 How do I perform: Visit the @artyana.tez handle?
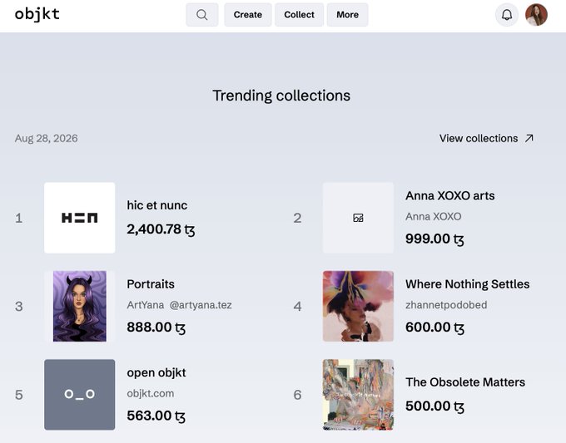click(x=201, y=305)
